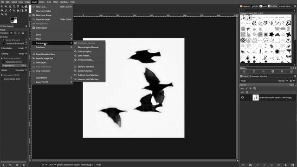The width and height of the screenshot is (297, 167).
Task: Reset colors to default black and white
Action: pyautogui.click(x=12, y=23)
